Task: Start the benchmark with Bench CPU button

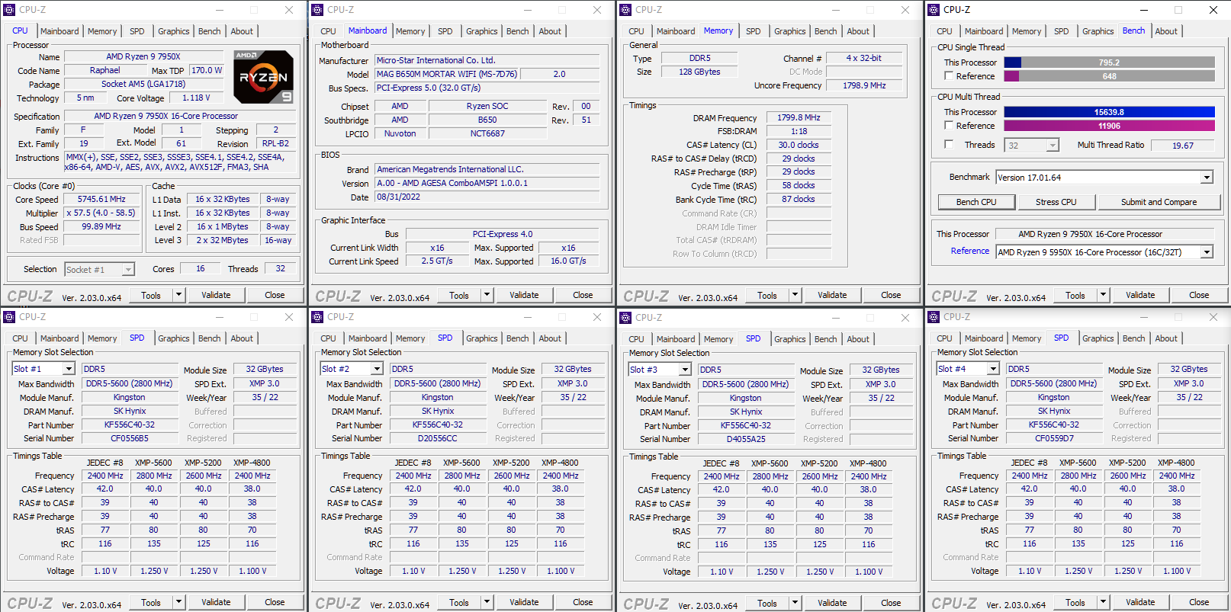Action: click(976, 202)
